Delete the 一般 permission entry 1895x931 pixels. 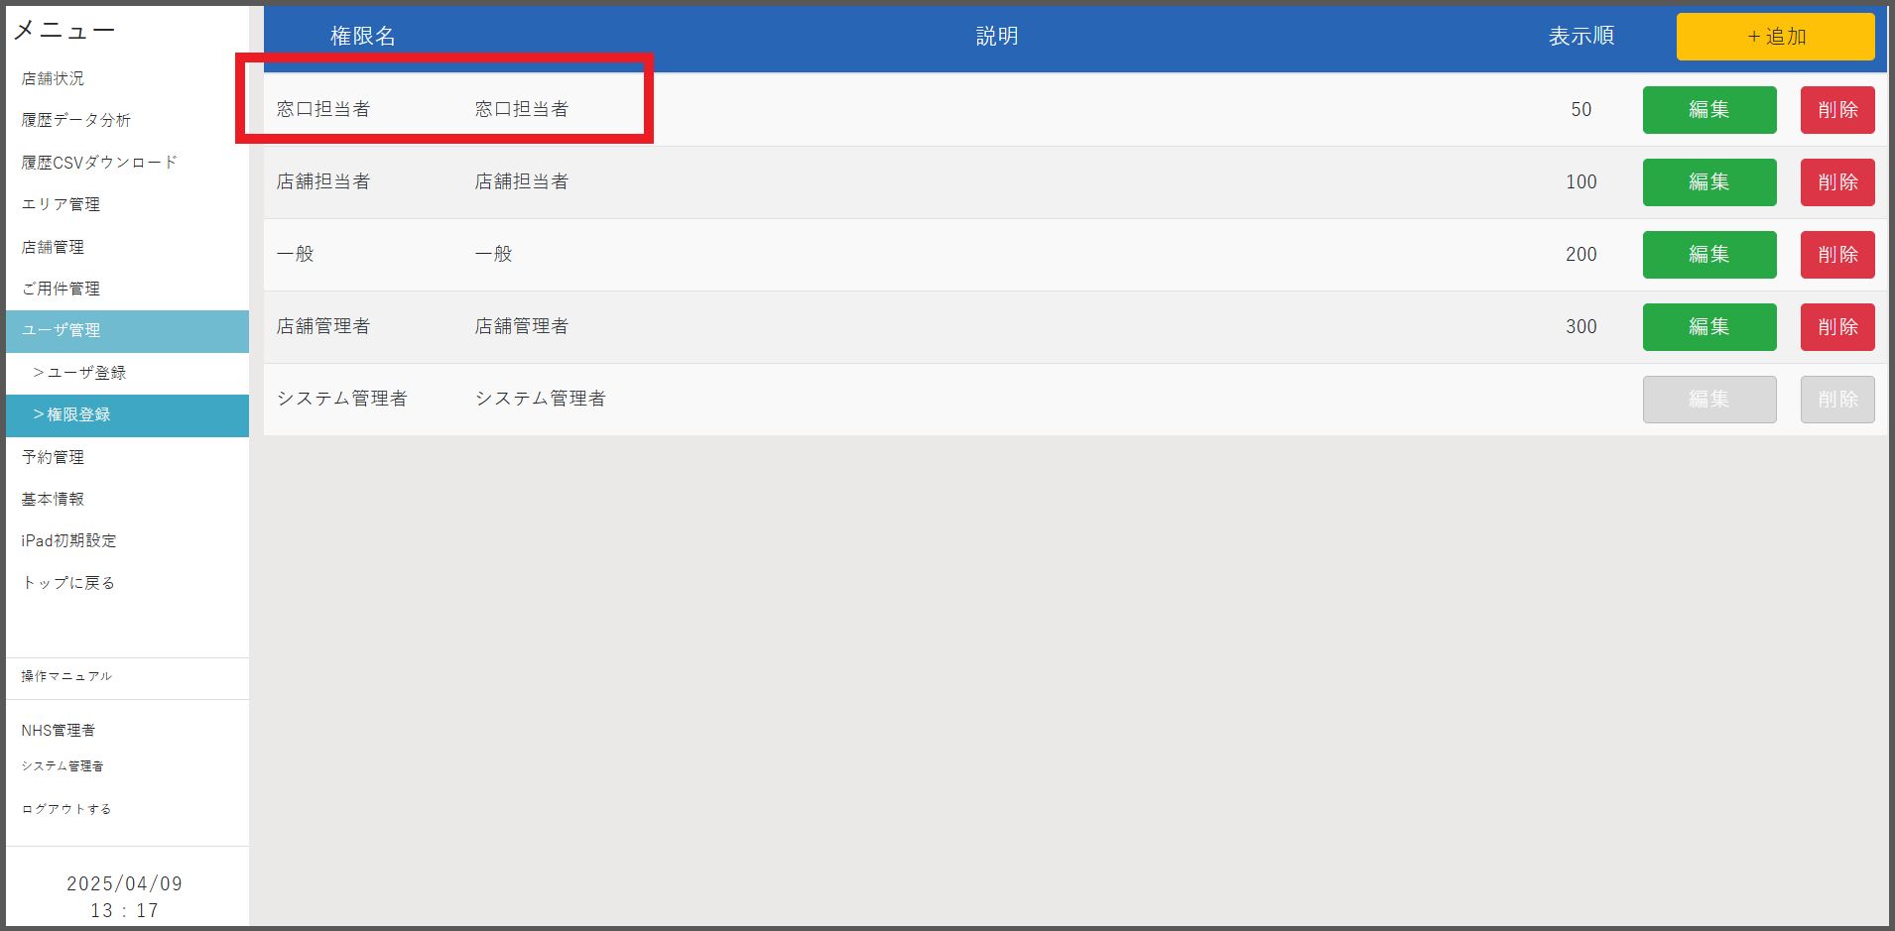[1836, 255]
